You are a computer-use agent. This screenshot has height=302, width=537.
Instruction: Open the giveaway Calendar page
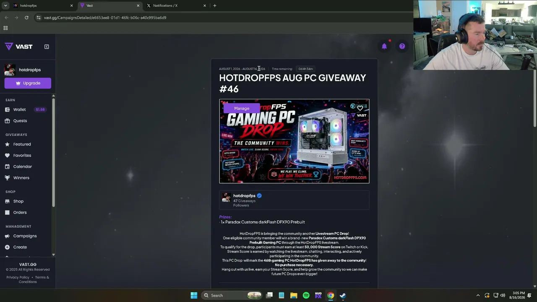pos(23,167)
